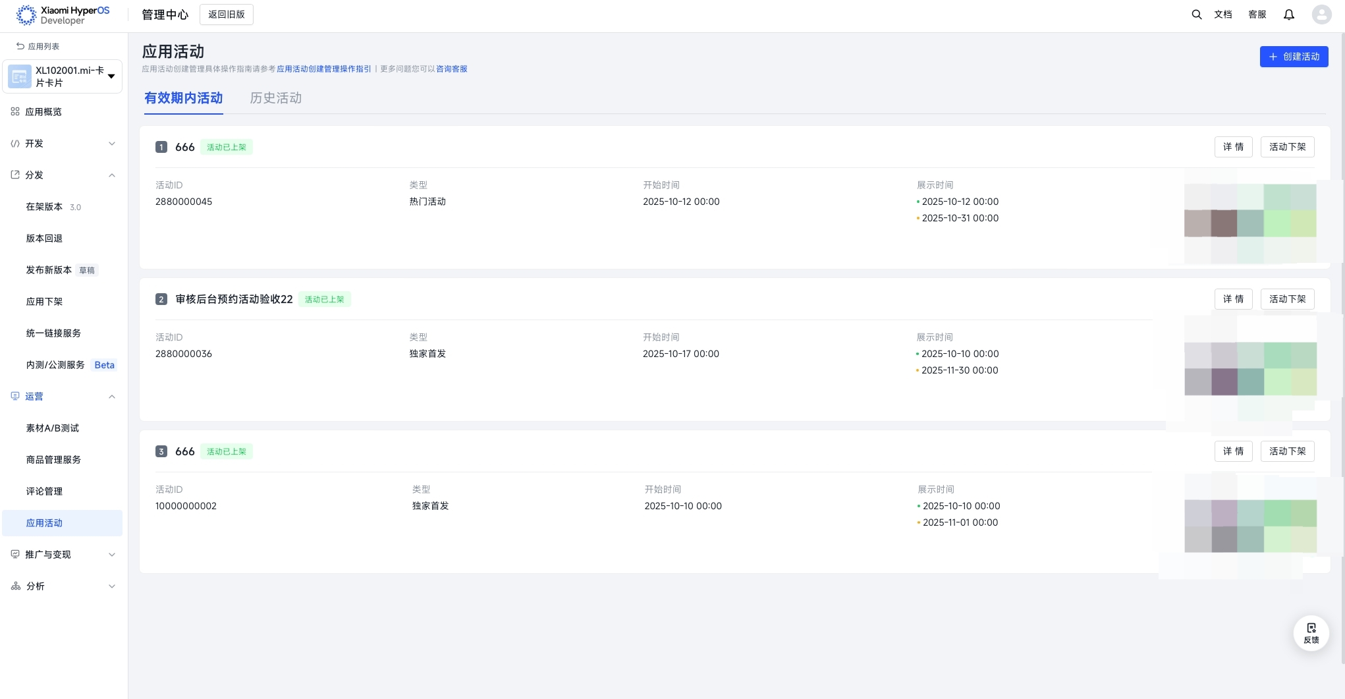
Task: Open the 应用活动创建管理操作指引 link
Action: pyautogui.click(x=323, y=69)
